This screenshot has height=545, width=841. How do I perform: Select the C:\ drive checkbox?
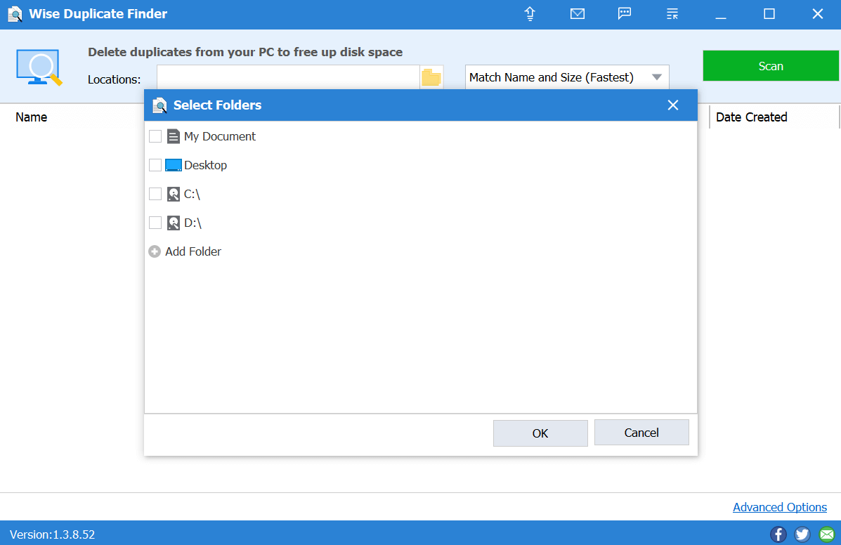[x=155, y=194]
